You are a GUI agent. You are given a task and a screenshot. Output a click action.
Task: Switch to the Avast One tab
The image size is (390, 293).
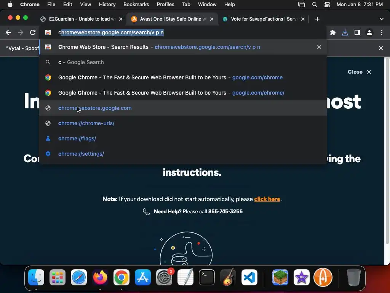pos(172,19)
